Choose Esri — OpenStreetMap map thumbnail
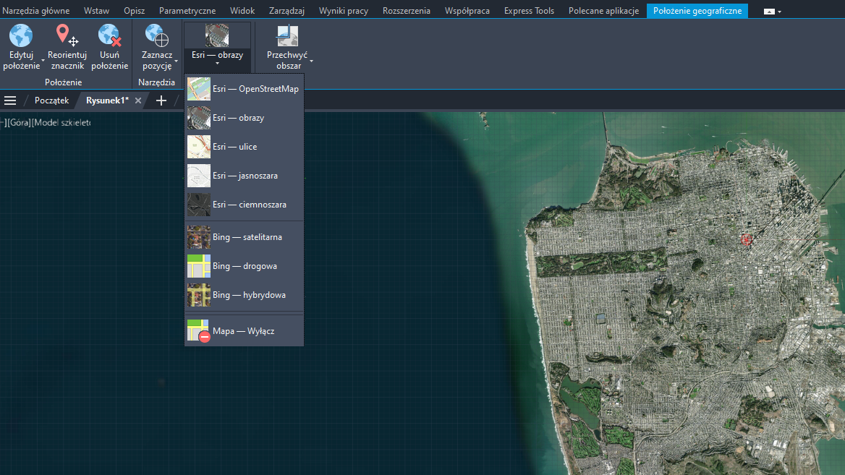This screenshot has width=845, height=475. click(x=199, y=89)
